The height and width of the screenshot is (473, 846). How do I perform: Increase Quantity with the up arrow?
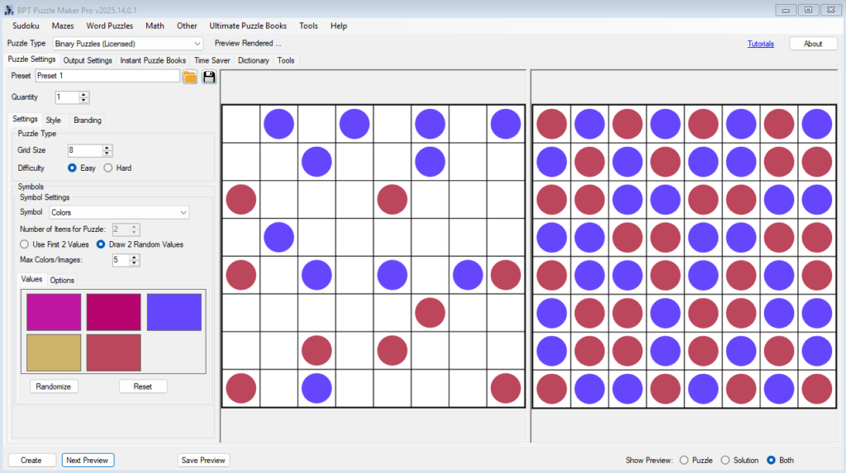[84, 94]
